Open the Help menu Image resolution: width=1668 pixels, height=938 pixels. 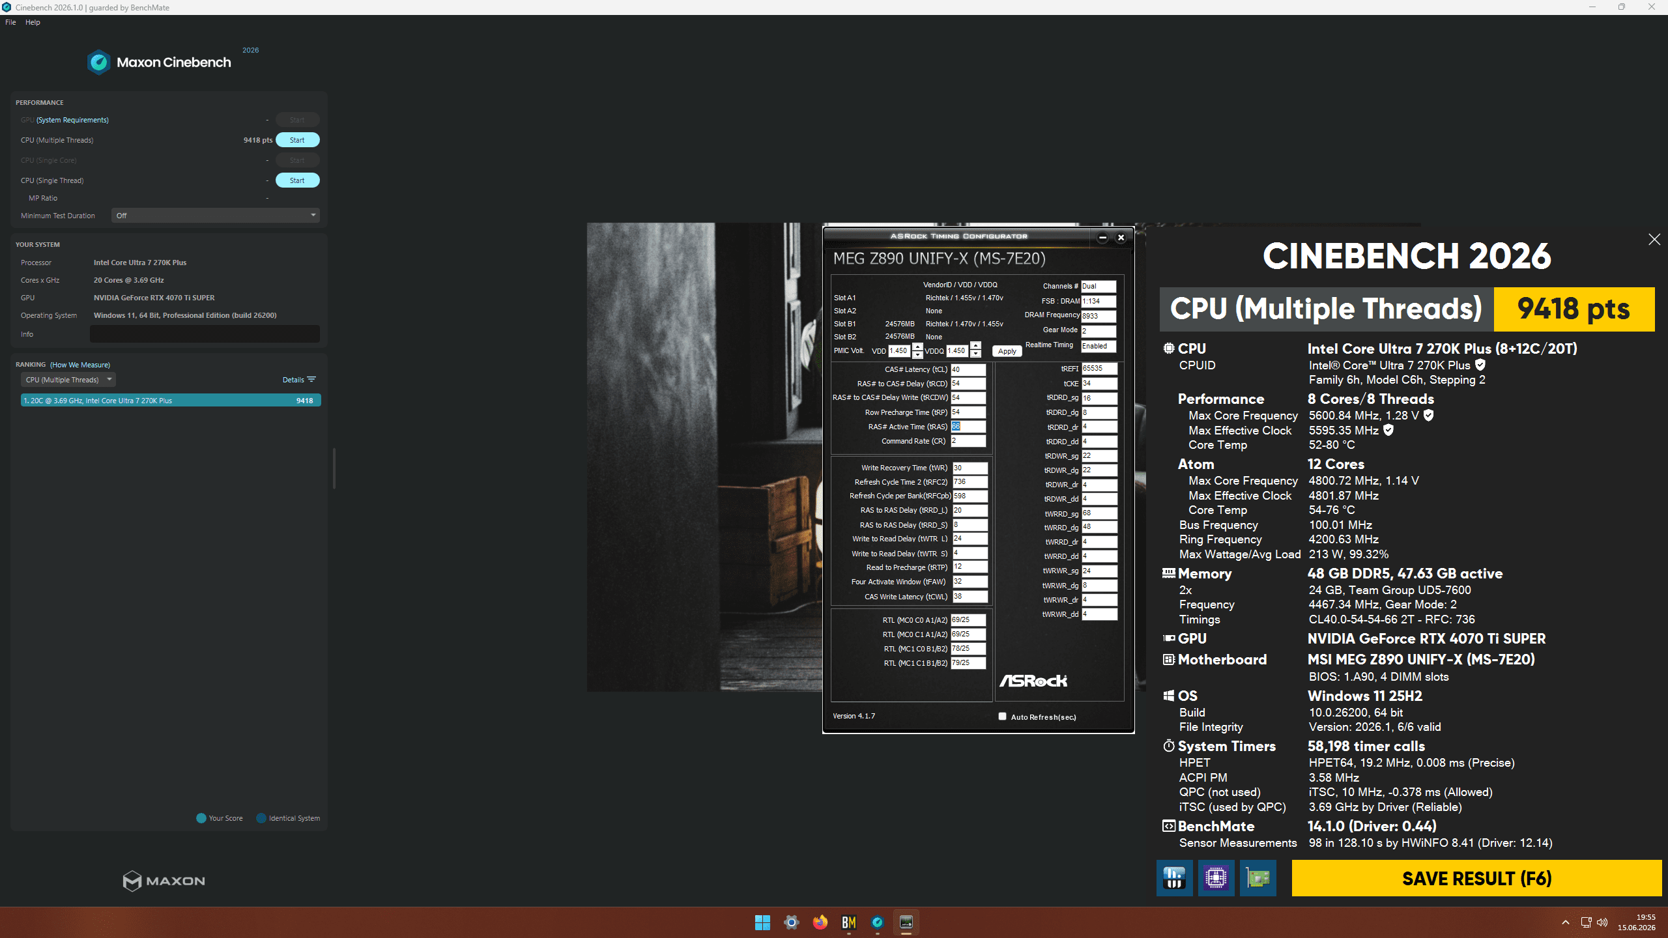(x=33, y=22)
